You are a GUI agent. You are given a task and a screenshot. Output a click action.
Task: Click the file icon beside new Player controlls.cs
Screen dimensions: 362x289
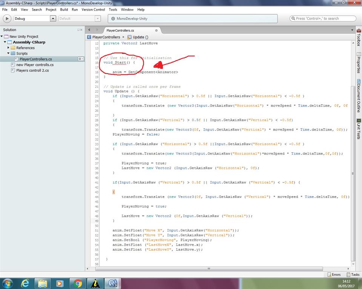click(13, 65)
